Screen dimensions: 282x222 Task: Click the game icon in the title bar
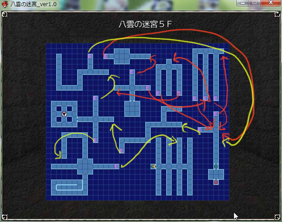pos(5,4)
